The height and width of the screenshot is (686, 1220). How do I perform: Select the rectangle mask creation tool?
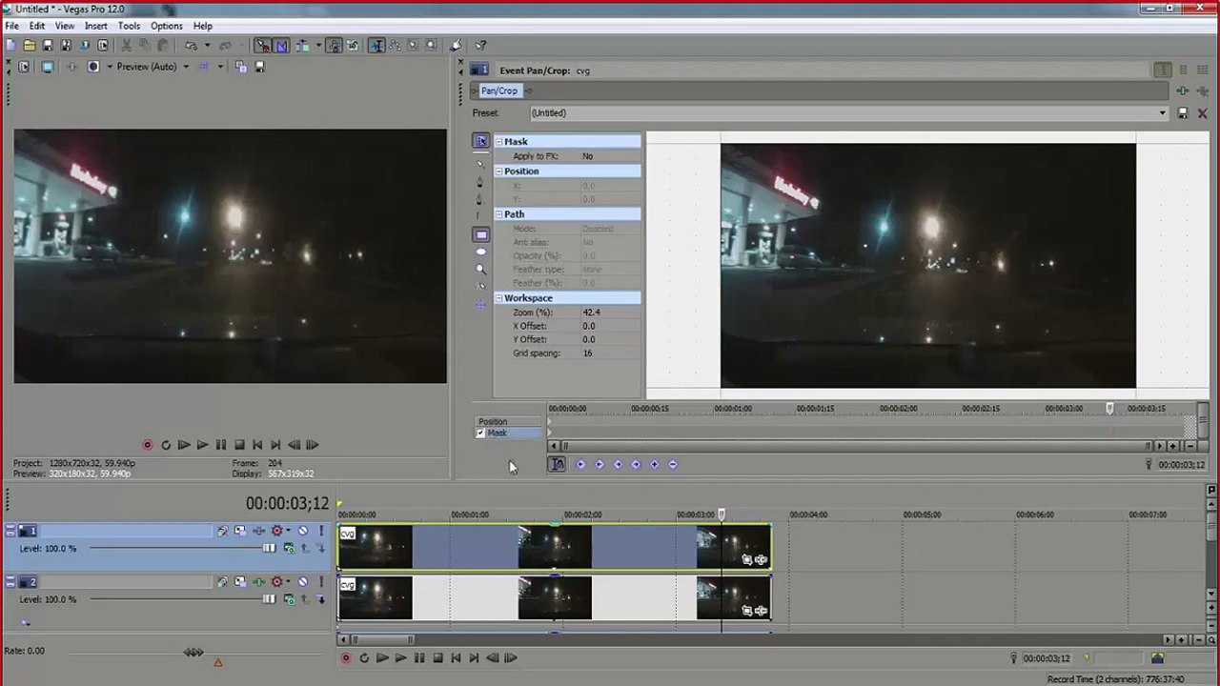coord(480,234)
